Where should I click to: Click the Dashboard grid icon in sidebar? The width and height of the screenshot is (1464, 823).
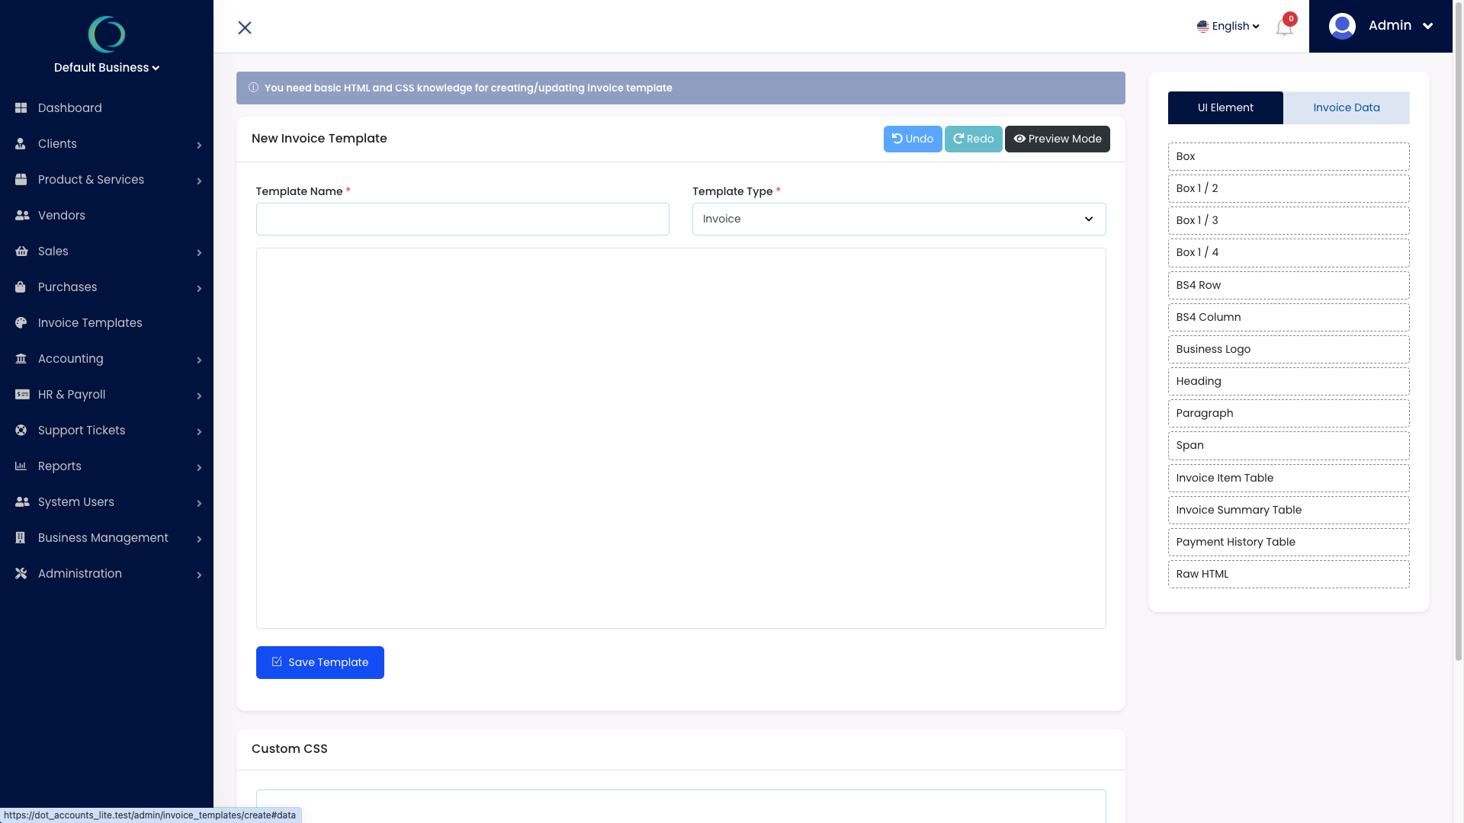tap(21, 108)
